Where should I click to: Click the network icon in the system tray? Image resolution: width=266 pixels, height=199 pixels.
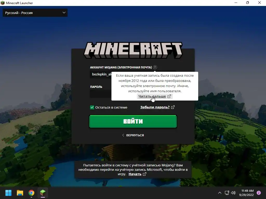click(x=227, y=193)
